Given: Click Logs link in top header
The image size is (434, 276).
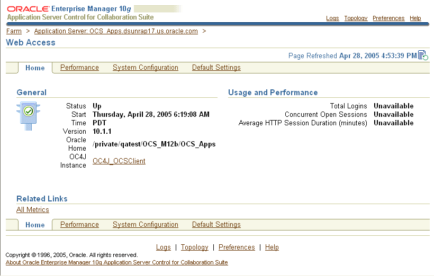Looking at the screenshot, I should 332,18.
